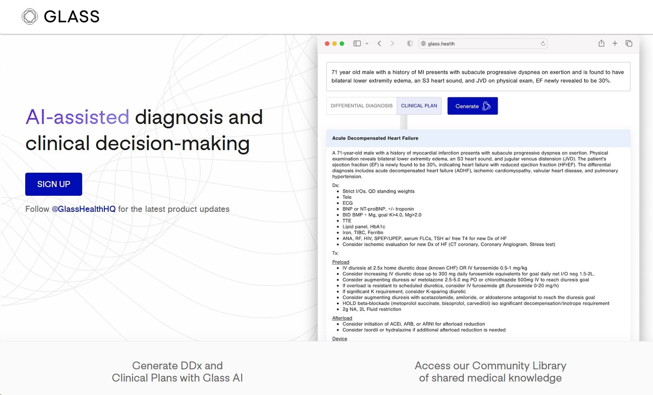Click the "Tele" bullet item
Screen dimensions: 653x395
pos(347,197)
